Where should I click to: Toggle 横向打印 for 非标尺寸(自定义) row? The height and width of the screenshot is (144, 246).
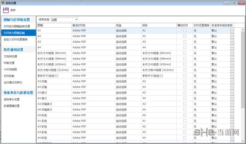(185, 76)
